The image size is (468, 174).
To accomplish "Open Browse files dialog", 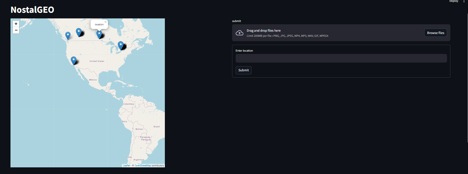I will (436, 33).
